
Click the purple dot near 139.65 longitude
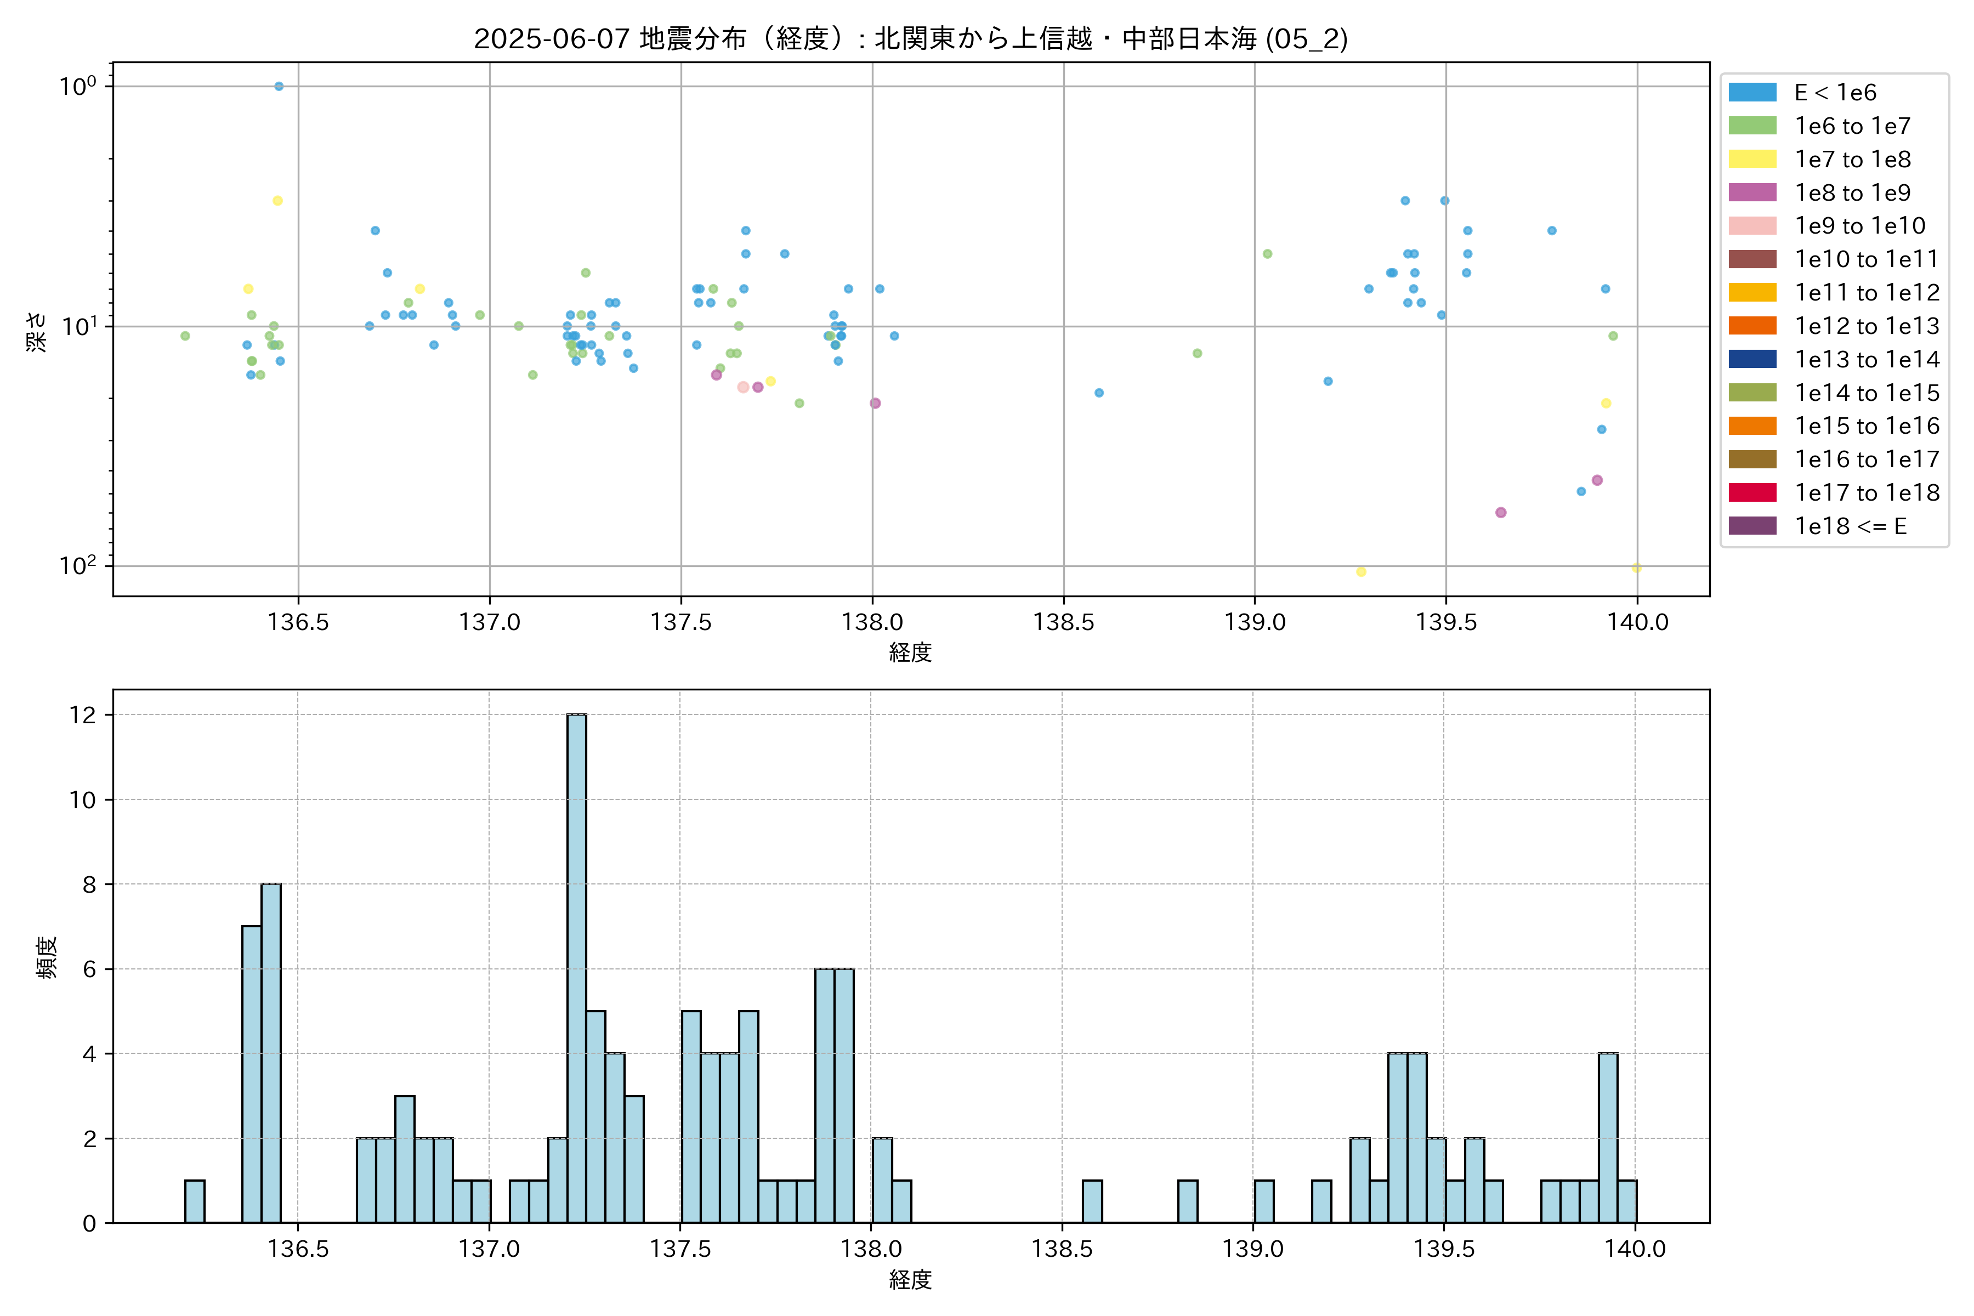point(1501,512)
